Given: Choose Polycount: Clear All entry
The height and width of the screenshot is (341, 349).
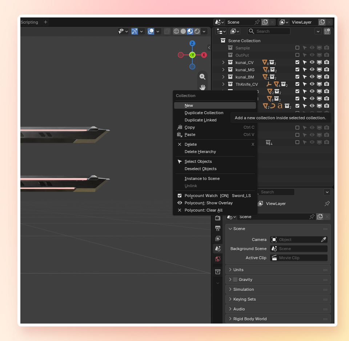Looking at the screenshot, I should coord(215,210).
